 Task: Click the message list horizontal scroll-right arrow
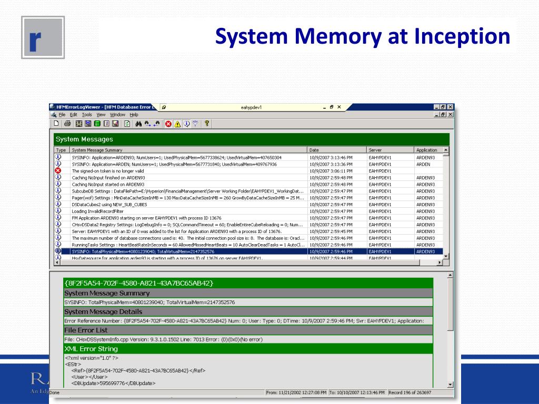pyautogui.click(x=440, y=262)
